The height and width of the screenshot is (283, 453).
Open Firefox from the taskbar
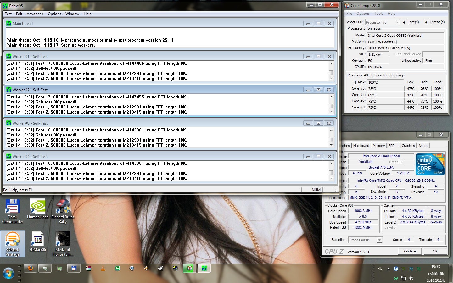click(x=31, y=268)
